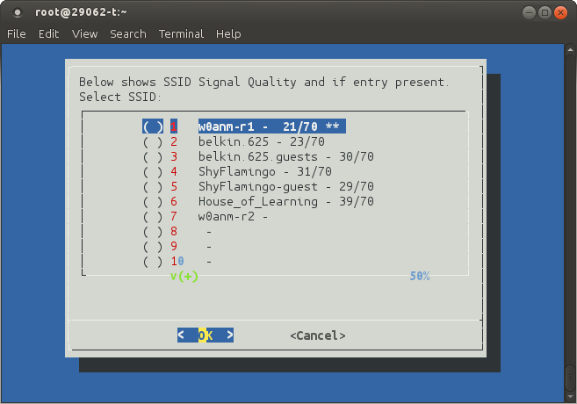Maximize the terminal window
Image resolution: width=577 pixels, height=404 pixels.
(x=545, y=12)
